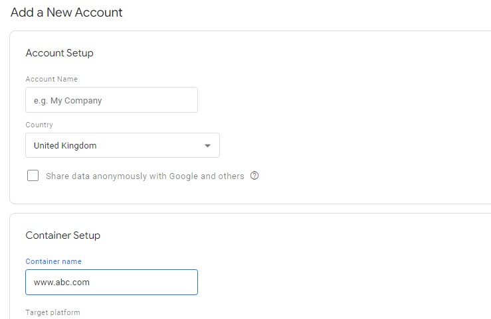This screenshot has height=319, width=491.
Task: Focus the Account Name input field
Action: pos(112,100)
